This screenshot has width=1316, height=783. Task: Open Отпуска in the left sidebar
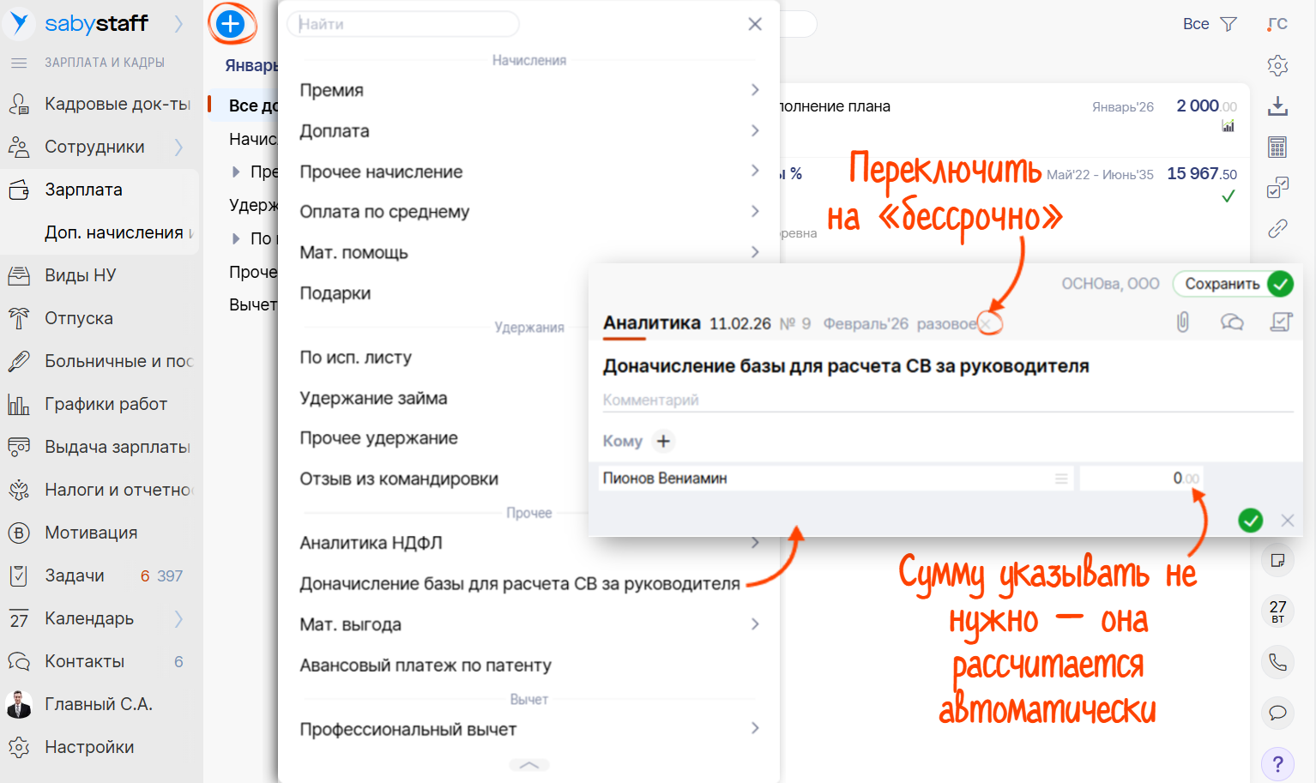click(x=79, y=318)
